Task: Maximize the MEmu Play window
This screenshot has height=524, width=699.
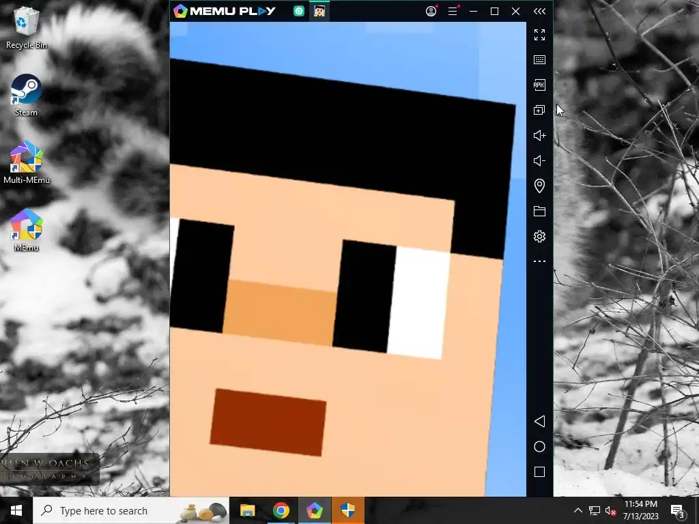Action: coord(494,11)
